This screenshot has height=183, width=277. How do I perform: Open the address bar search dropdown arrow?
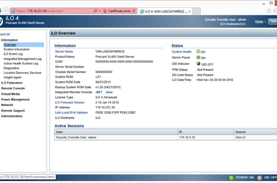click(99, 11)
